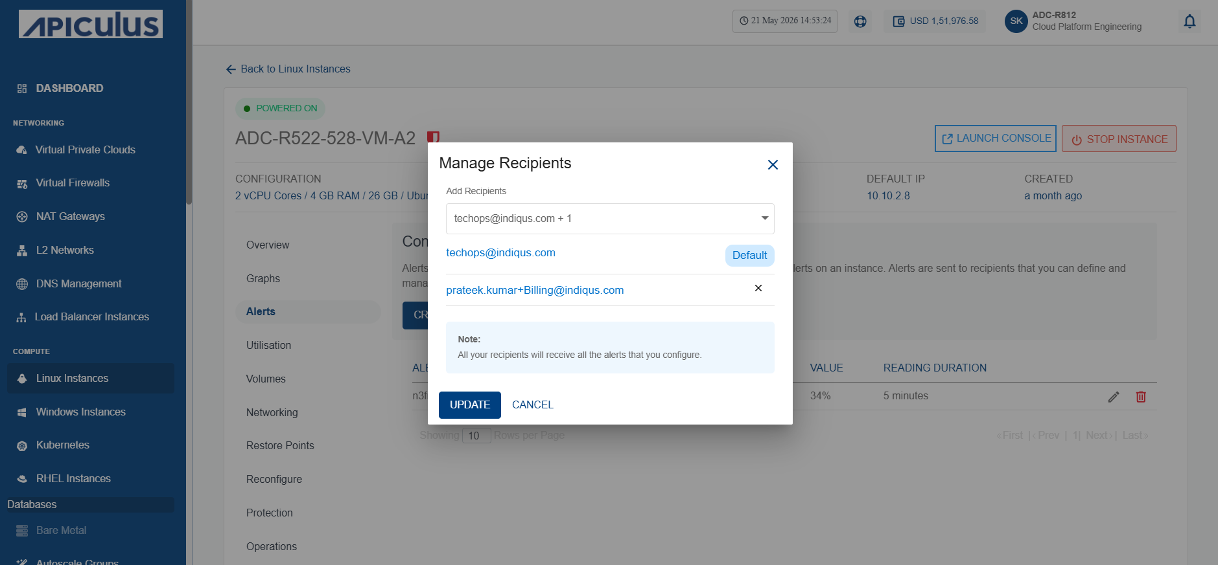The image size is (1218, 565).
Task: Open DNS Management menu item
Action: [x=78, y=283]
